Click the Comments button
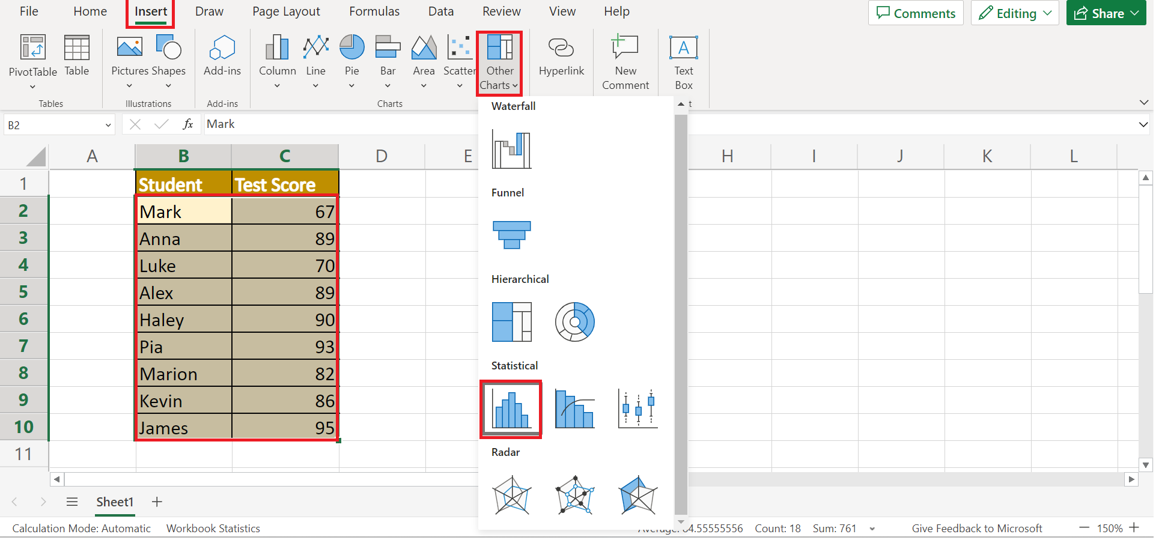 (x=915, y=13)
